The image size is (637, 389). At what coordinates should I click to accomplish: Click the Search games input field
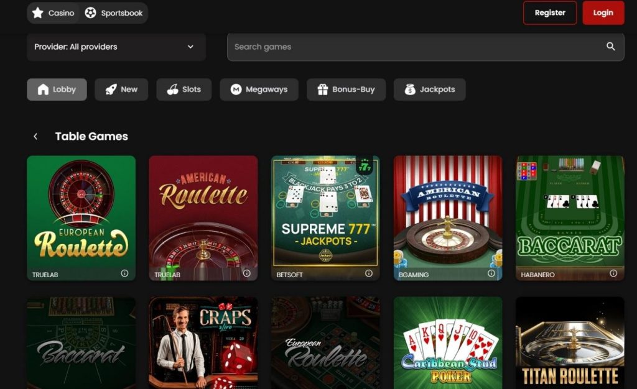tap(425, 47)
